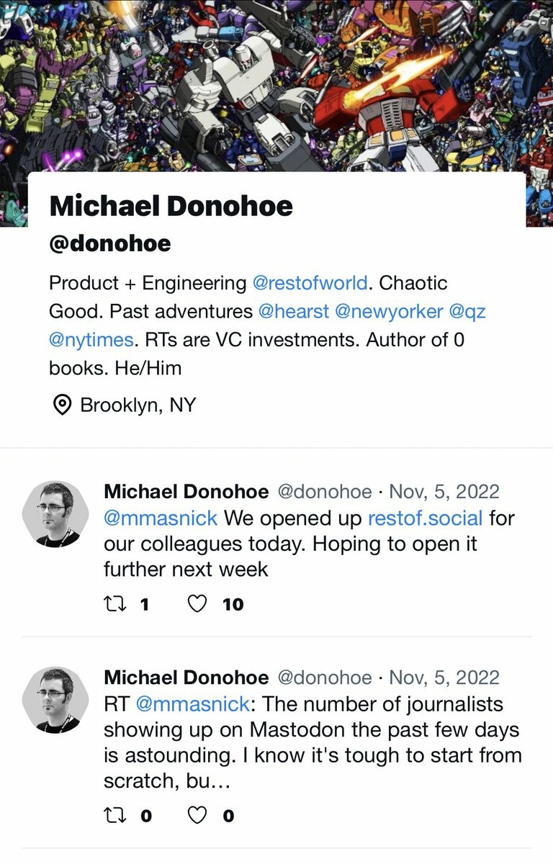Click the retweet icon on first tweet
Image resolution: width=553 pixels, height=864 pixels.
(x=114, y=604)
